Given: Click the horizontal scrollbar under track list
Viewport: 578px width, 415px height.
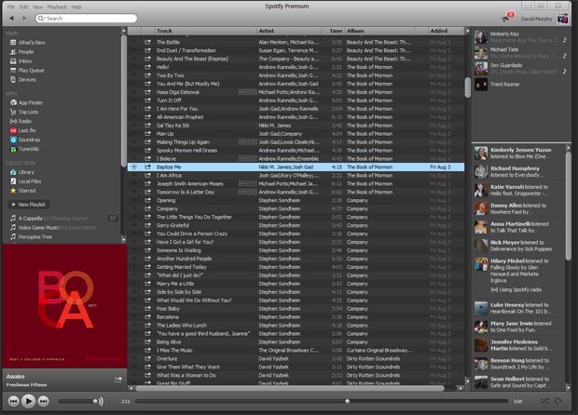Looking at the screenshot, I should 290,388.
